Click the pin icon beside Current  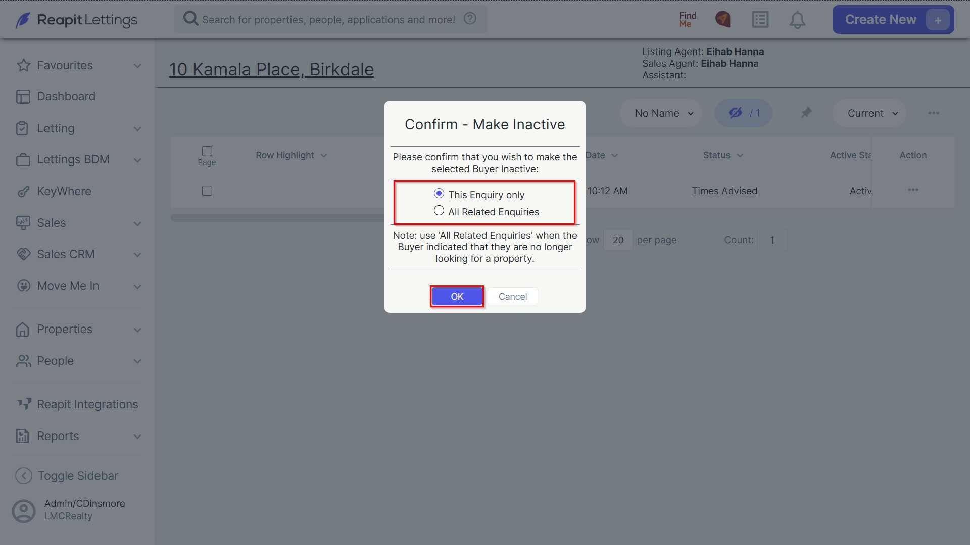[x=806, y=113]
